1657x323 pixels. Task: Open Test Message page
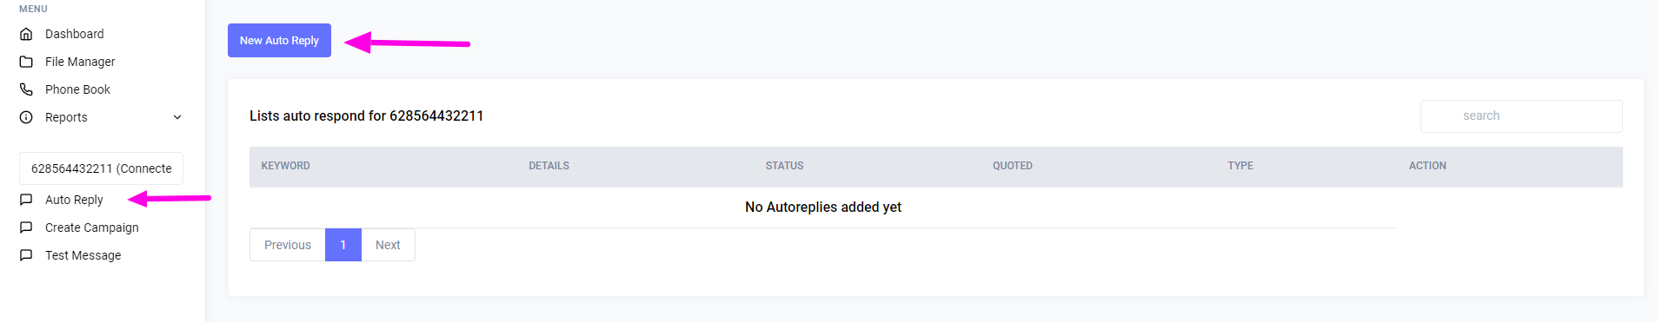coord(83,255)
